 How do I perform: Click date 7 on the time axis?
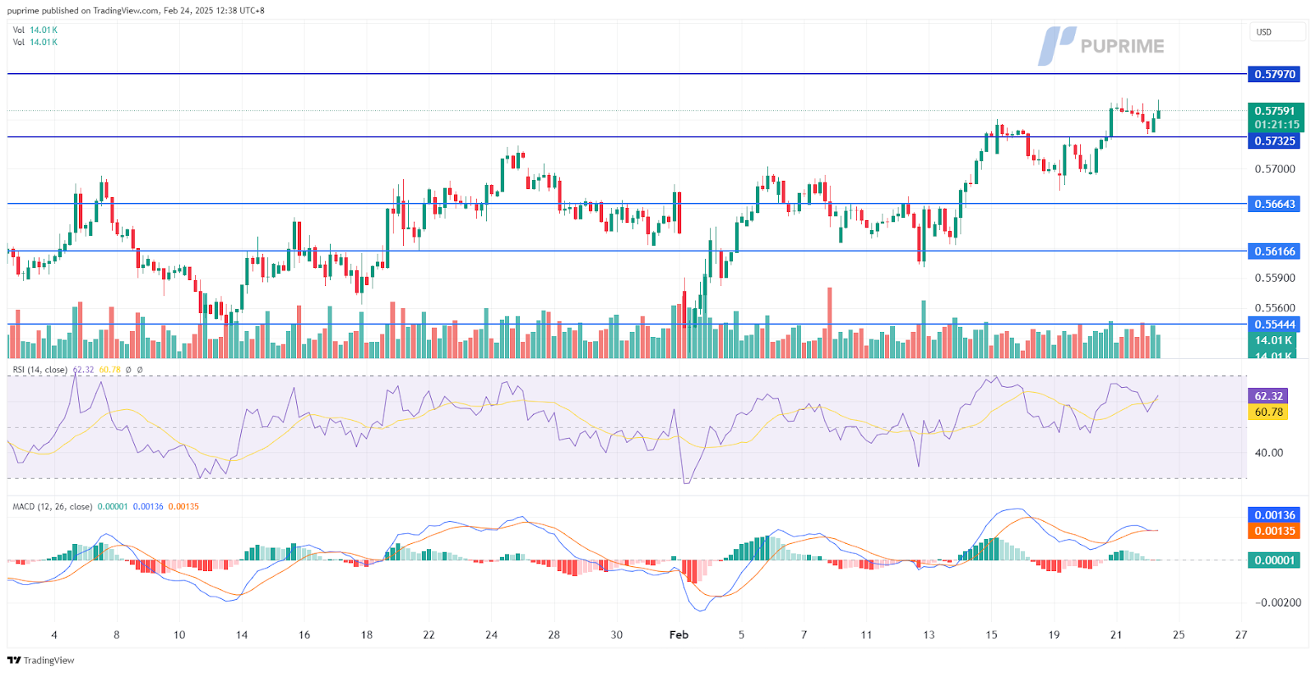[x=804, y=634]
